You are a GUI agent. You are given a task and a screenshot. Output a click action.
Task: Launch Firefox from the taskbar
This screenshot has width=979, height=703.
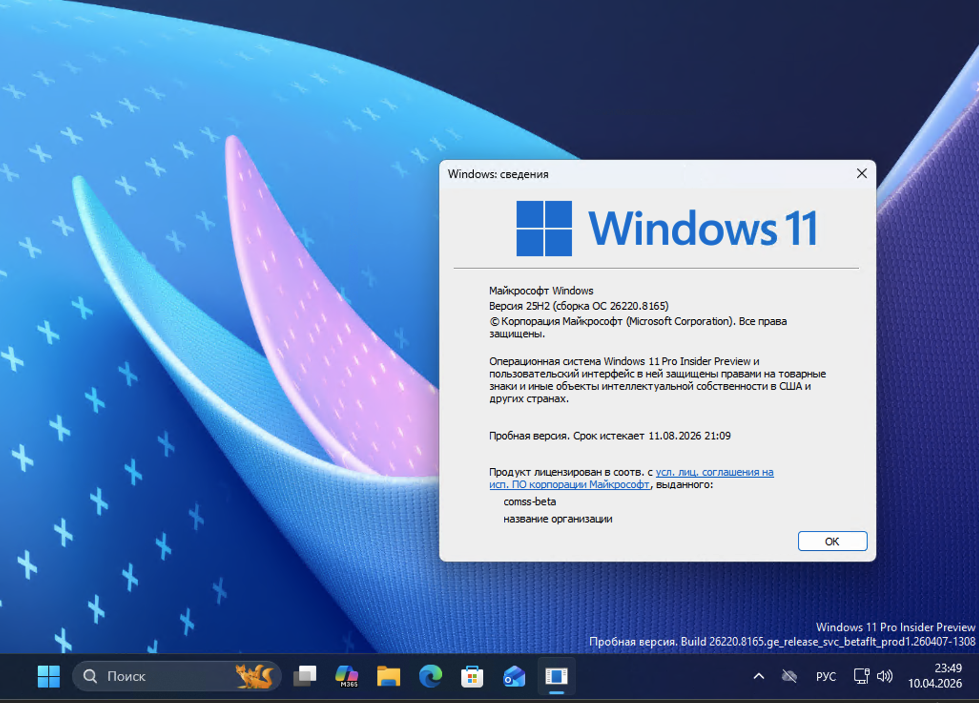point(255,676)
